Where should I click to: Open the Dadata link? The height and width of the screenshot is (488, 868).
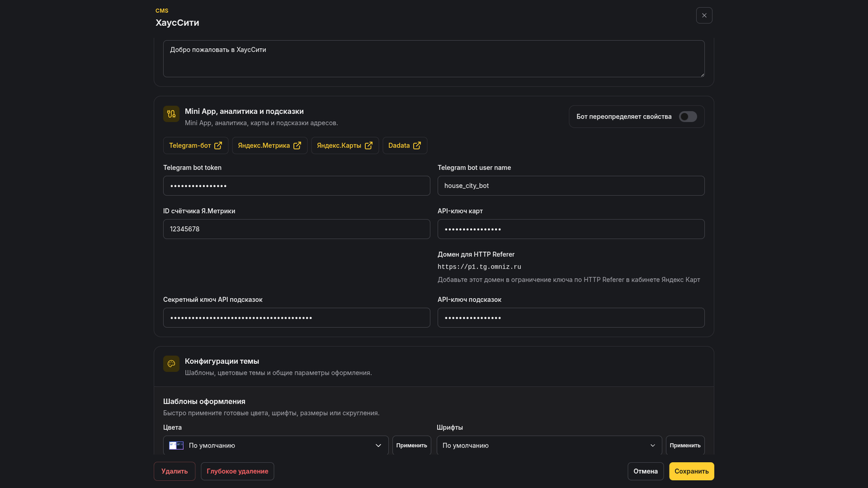point(405,145)
